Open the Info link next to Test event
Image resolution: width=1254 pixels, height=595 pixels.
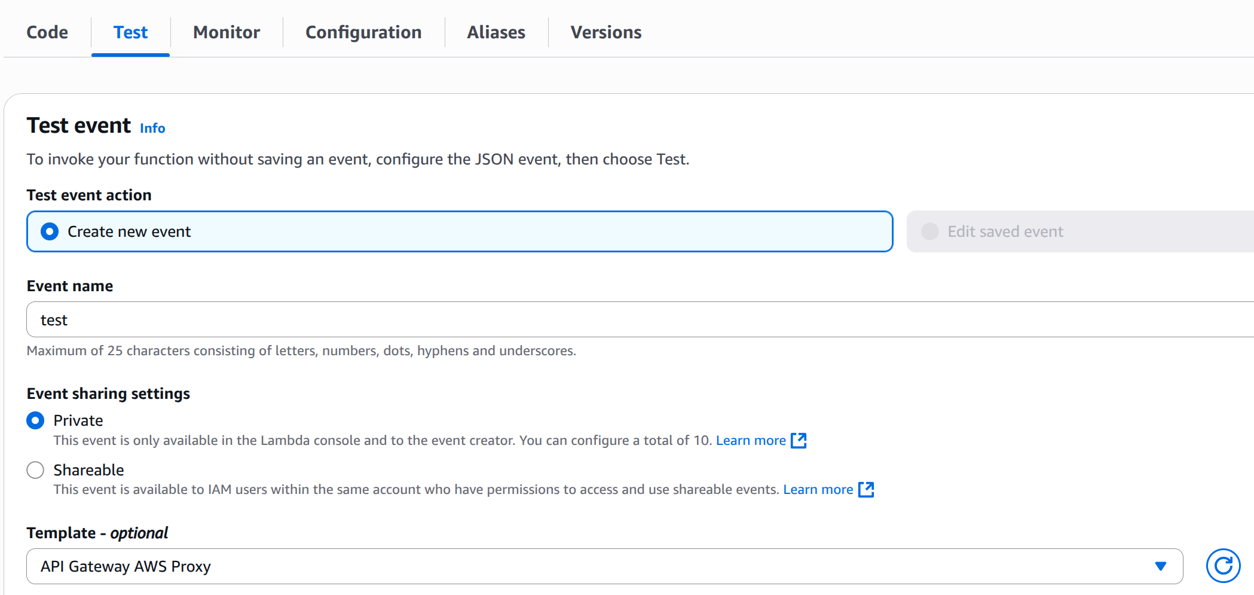coord(152,128)
